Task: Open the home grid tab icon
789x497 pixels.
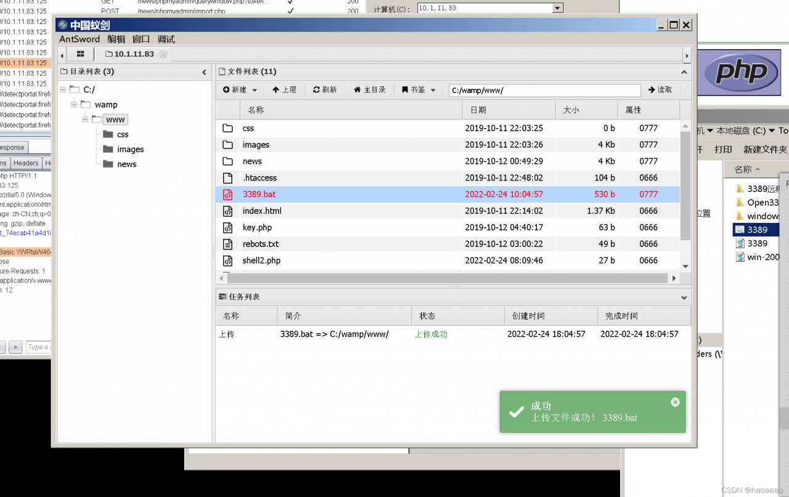Action: pos(81,54)
